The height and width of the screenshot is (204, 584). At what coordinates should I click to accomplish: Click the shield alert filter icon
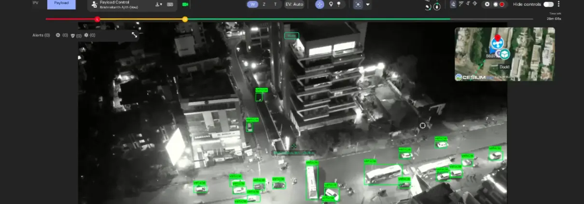tap(72, 35)
